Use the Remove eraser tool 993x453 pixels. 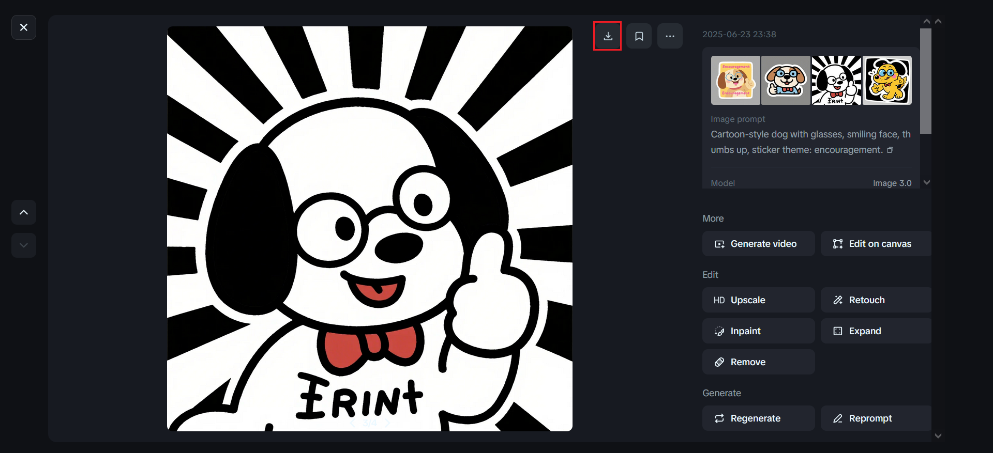[x=758, y=362]
